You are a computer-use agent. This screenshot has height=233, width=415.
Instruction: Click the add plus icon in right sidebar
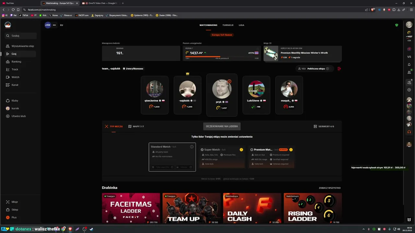click(x=409, y=90)
